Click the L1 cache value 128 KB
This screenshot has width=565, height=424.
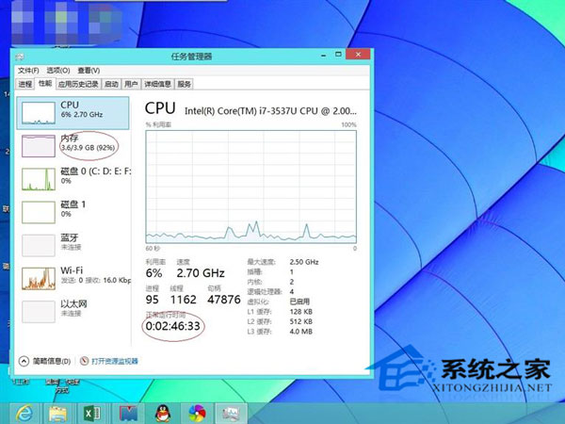[x=301, y=312]
